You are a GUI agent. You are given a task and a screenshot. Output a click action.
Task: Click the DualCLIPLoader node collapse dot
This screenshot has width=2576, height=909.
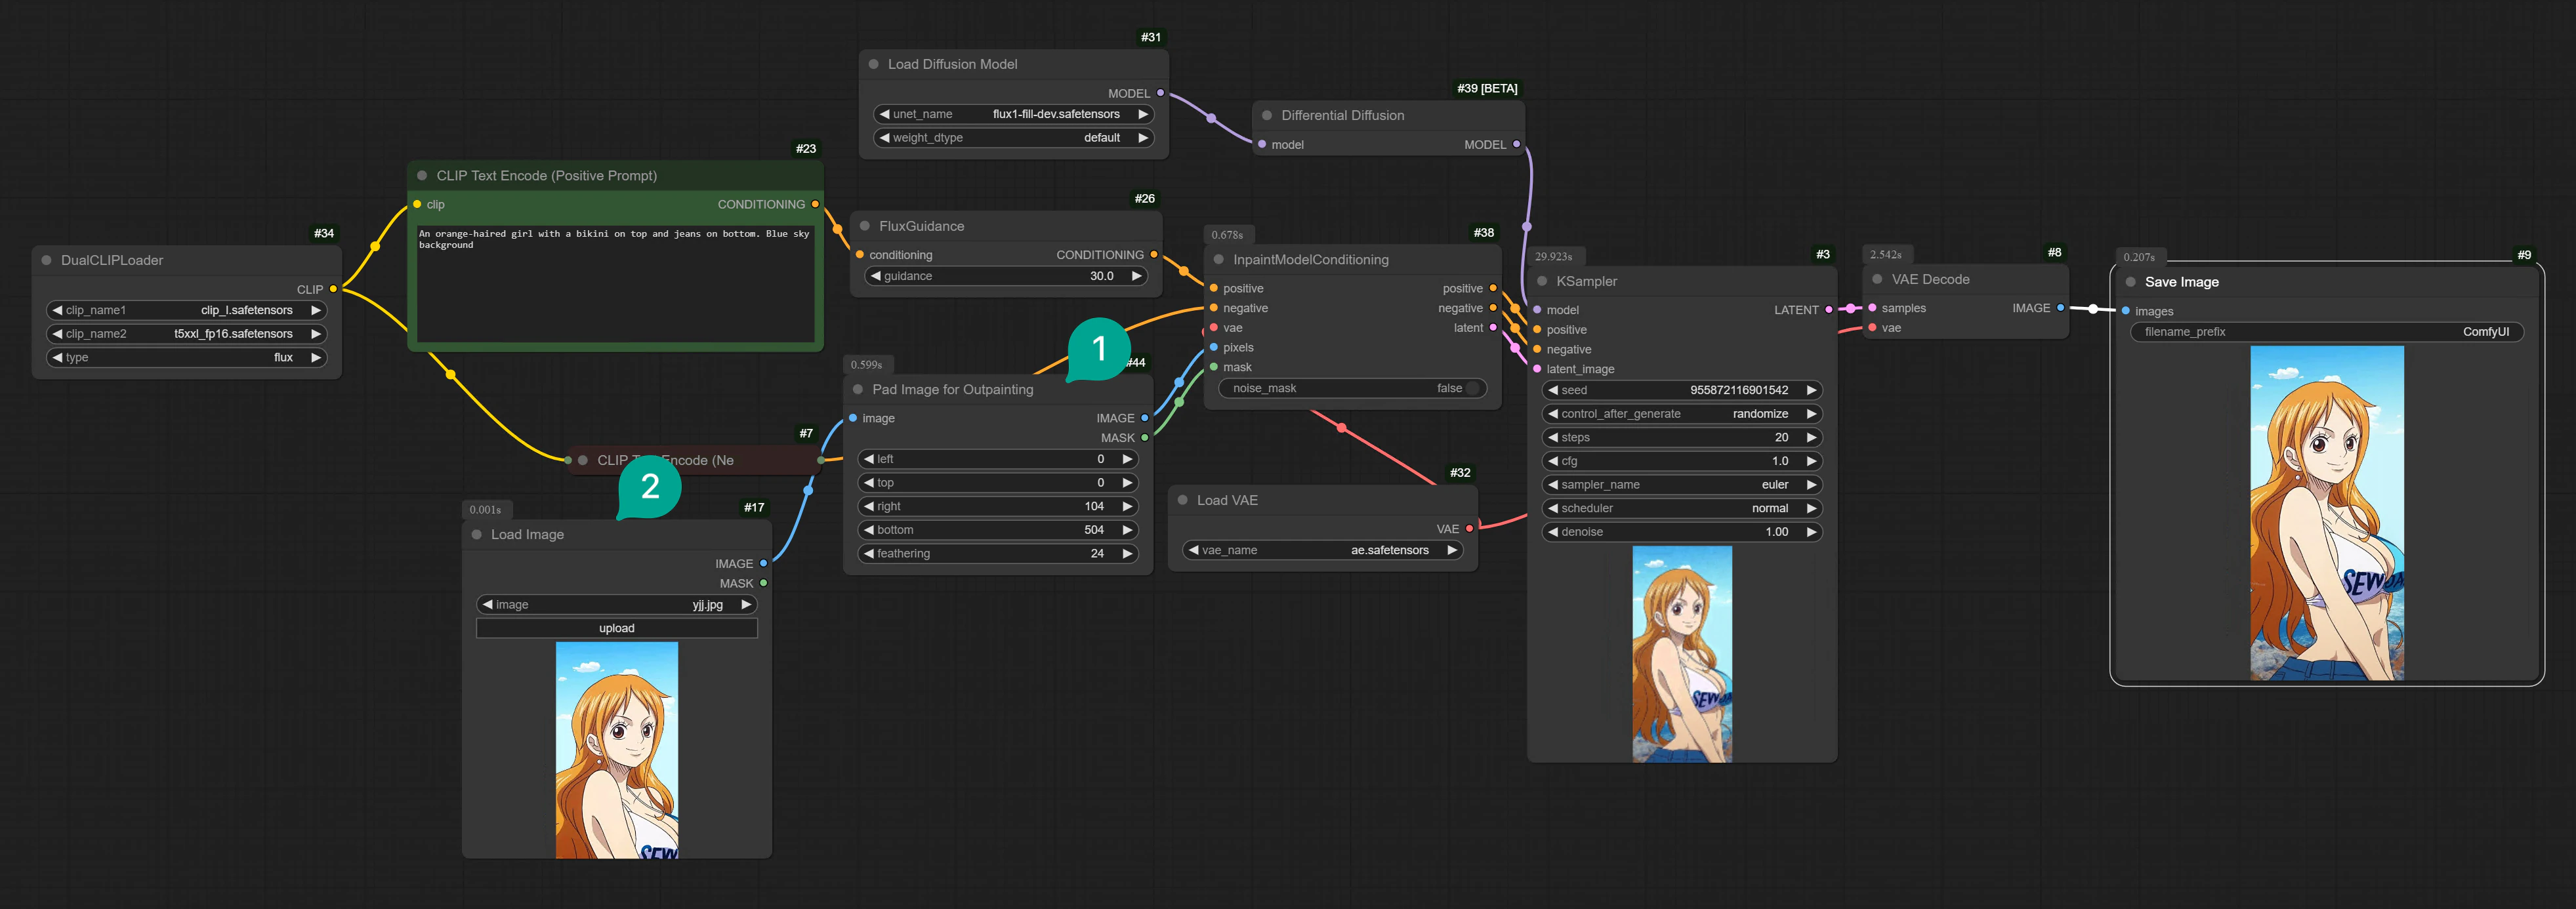pos(46,260)
